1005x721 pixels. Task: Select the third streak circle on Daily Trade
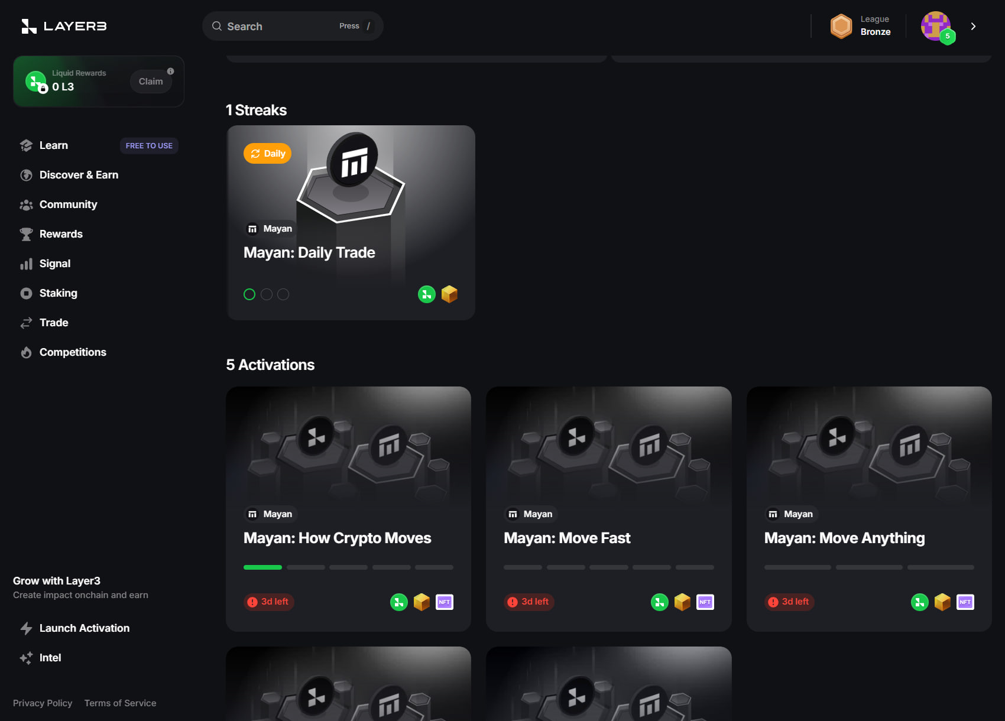coord(283,294)
